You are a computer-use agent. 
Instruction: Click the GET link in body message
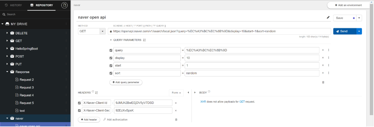242,102
